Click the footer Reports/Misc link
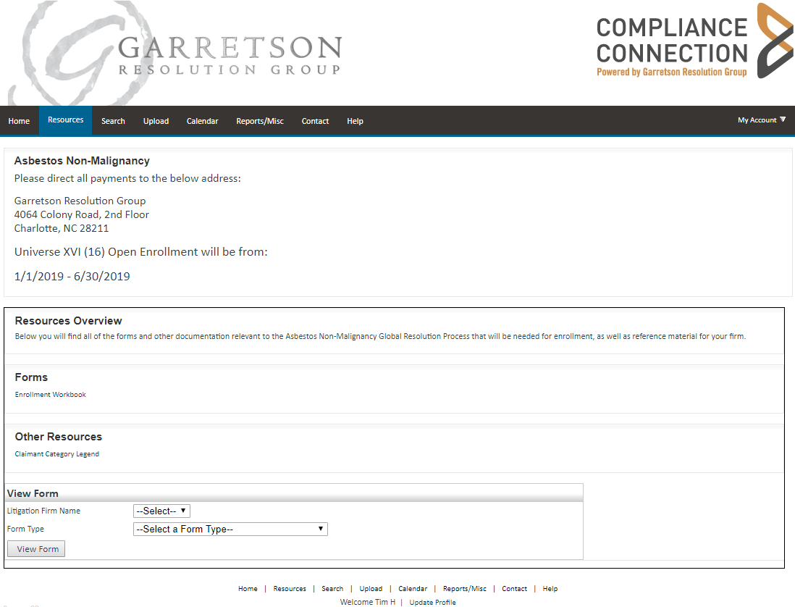The width and height of the screenshot is (795, 607). pos(464,589)
